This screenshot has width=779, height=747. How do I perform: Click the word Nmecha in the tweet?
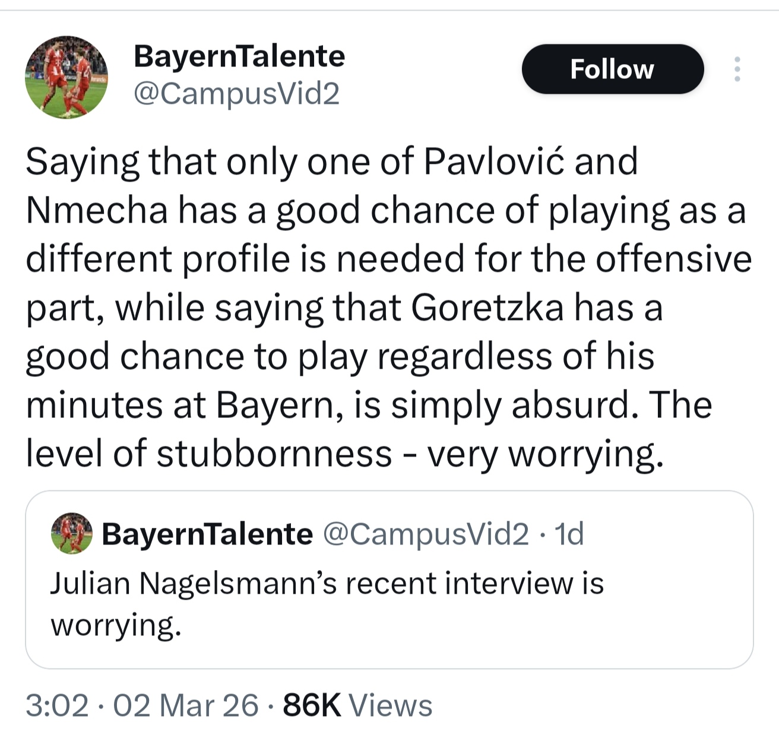(x=96, y=210)
